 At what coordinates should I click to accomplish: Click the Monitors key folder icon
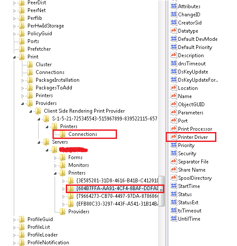[x=63, y=165]
